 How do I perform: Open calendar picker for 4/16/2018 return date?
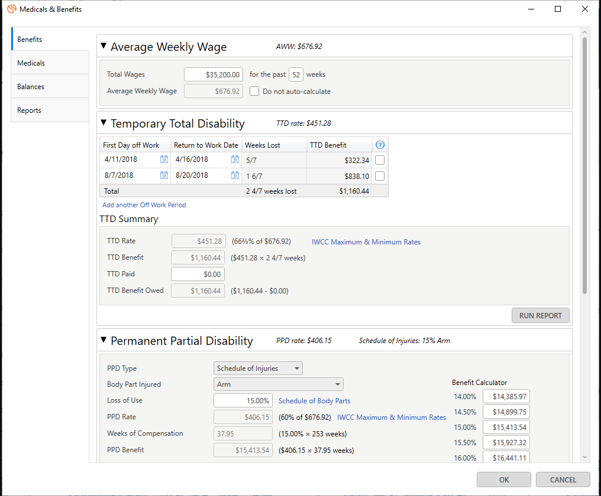coord(235,159)
